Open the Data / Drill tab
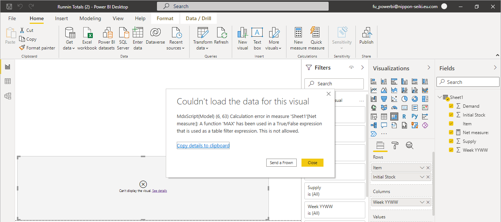Image resolution: width=501 pixels, height=222 pixels. point(198,18)
